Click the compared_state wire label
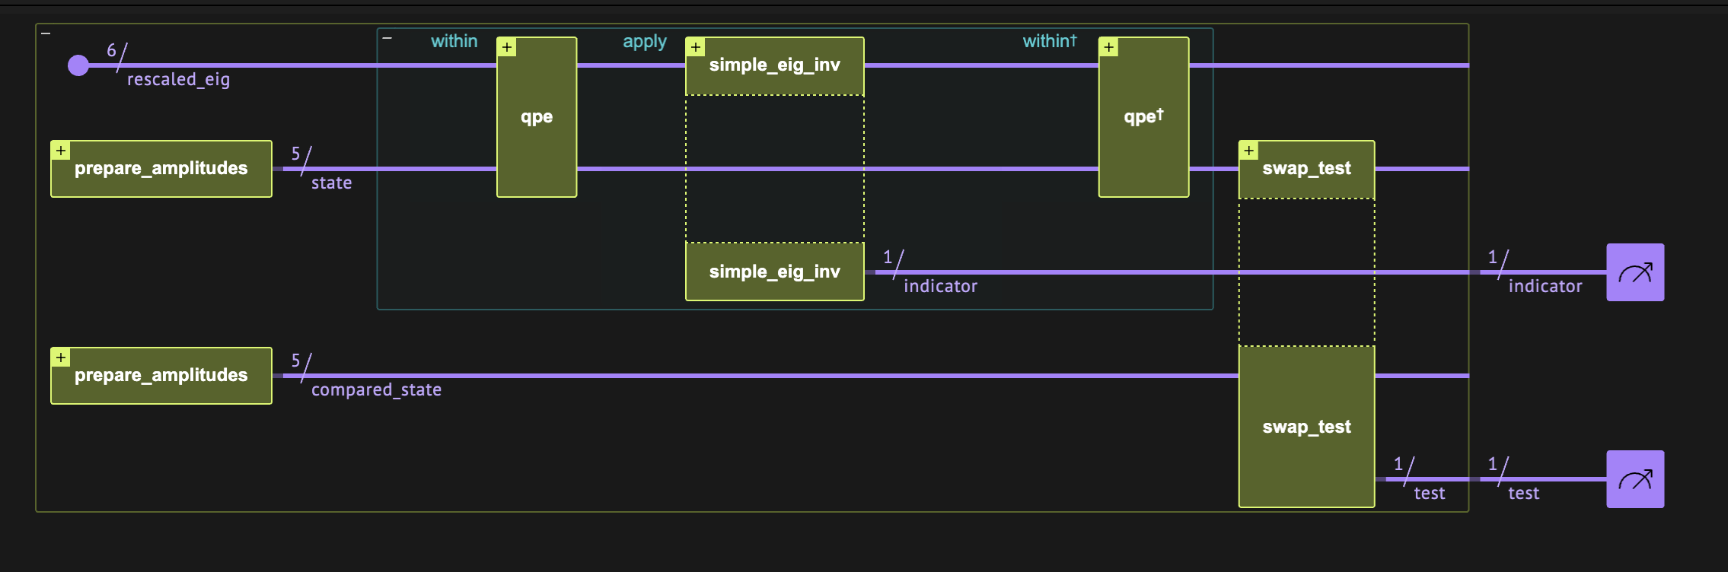 [x=376, y=389]
